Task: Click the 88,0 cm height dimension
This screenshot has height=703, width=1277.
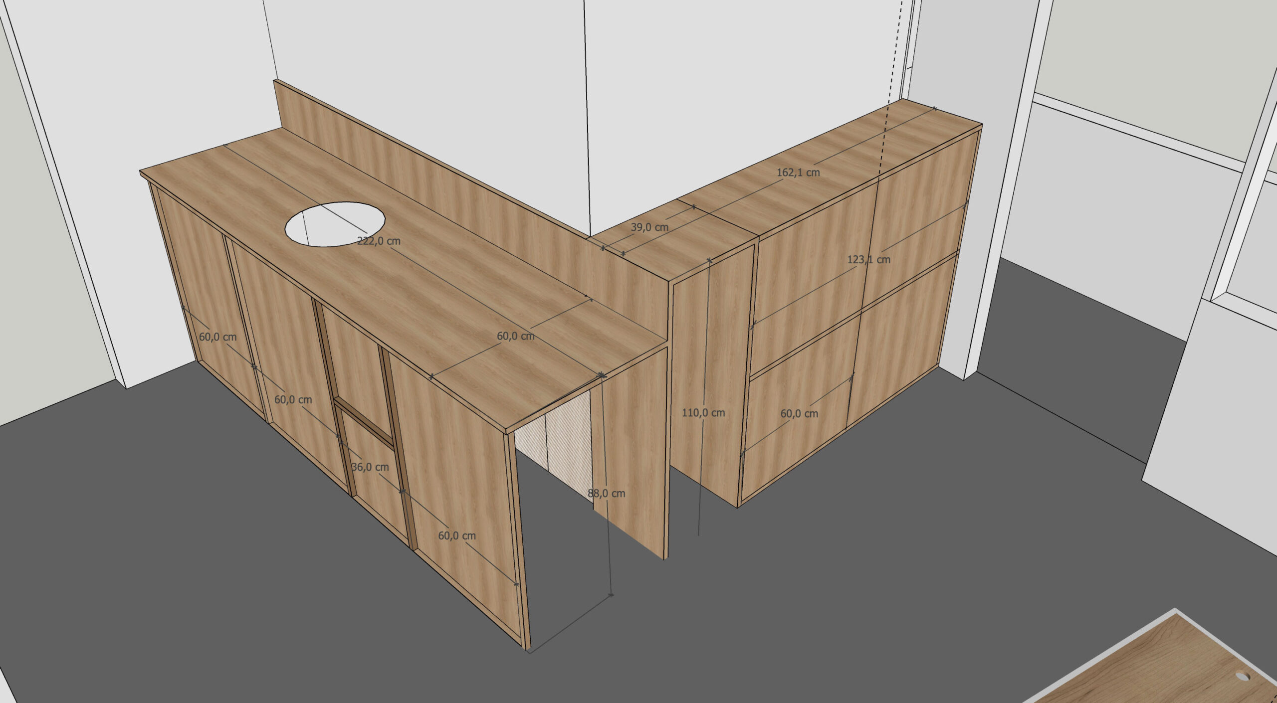Action: (606, 494)
